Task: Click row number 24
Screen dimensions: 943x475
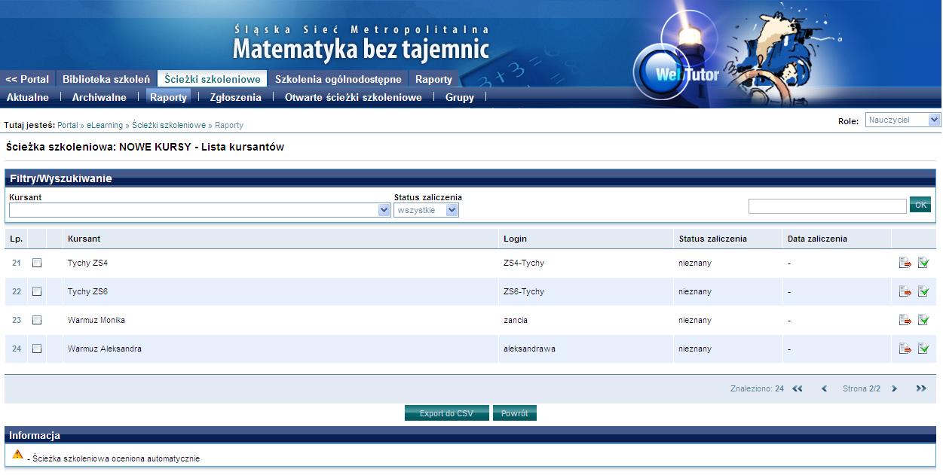Action: (x=17, y=349)
